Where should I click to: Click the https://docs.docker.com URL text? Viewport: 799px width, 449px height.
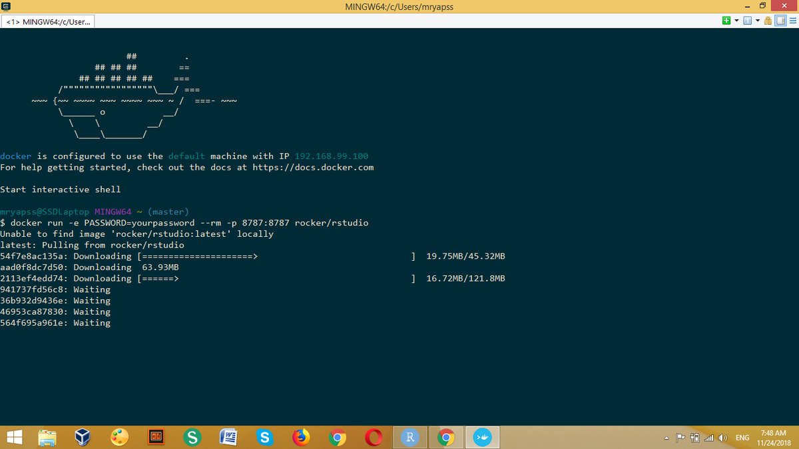point(313,168)
